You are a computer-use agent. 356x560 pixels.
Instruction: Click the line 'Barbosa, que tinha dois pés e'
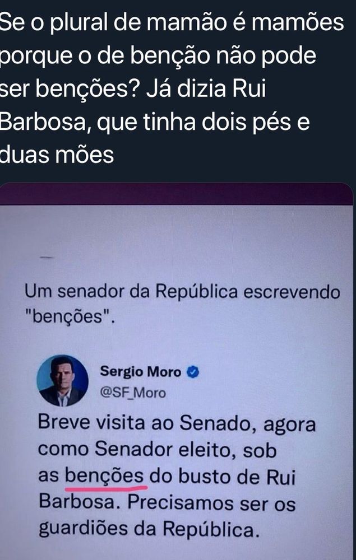[x=155, y=123]
